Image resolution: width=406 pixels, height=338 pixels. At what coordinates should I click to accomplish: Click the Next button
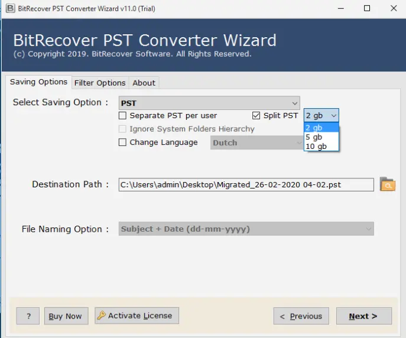pyautogui.click(x=363, y=316)
